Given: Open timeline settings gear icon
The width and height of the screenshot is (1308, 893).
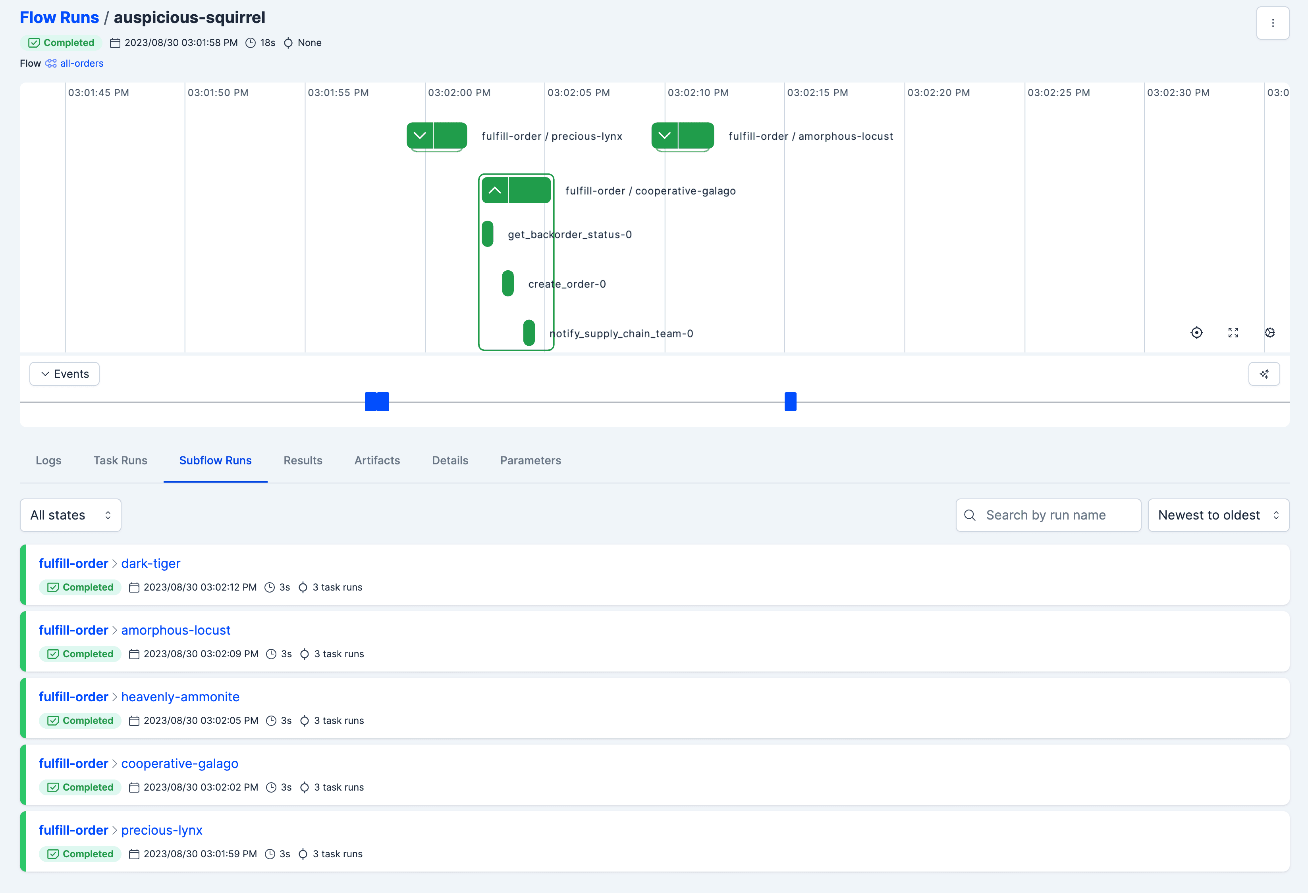Looking at the screenshot, I should [x=1270, y=333].
